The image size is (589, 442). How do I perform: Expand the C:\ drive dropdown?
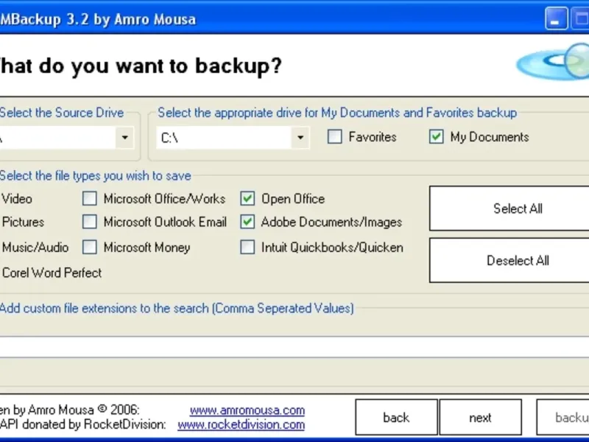pyautogui.click(x=300, y=138)
